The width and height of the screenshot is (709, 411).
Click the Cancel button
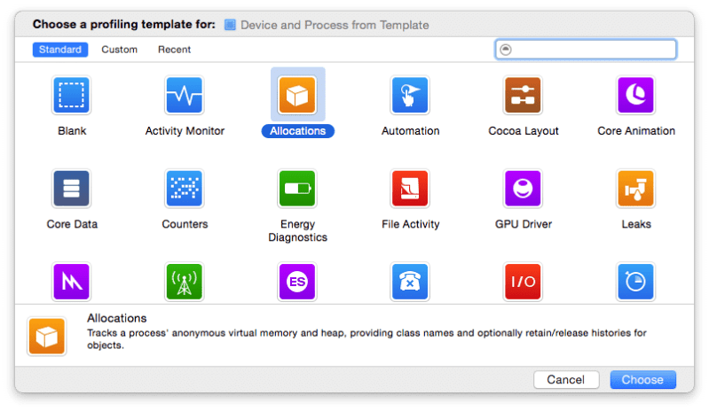pos(566,380)
